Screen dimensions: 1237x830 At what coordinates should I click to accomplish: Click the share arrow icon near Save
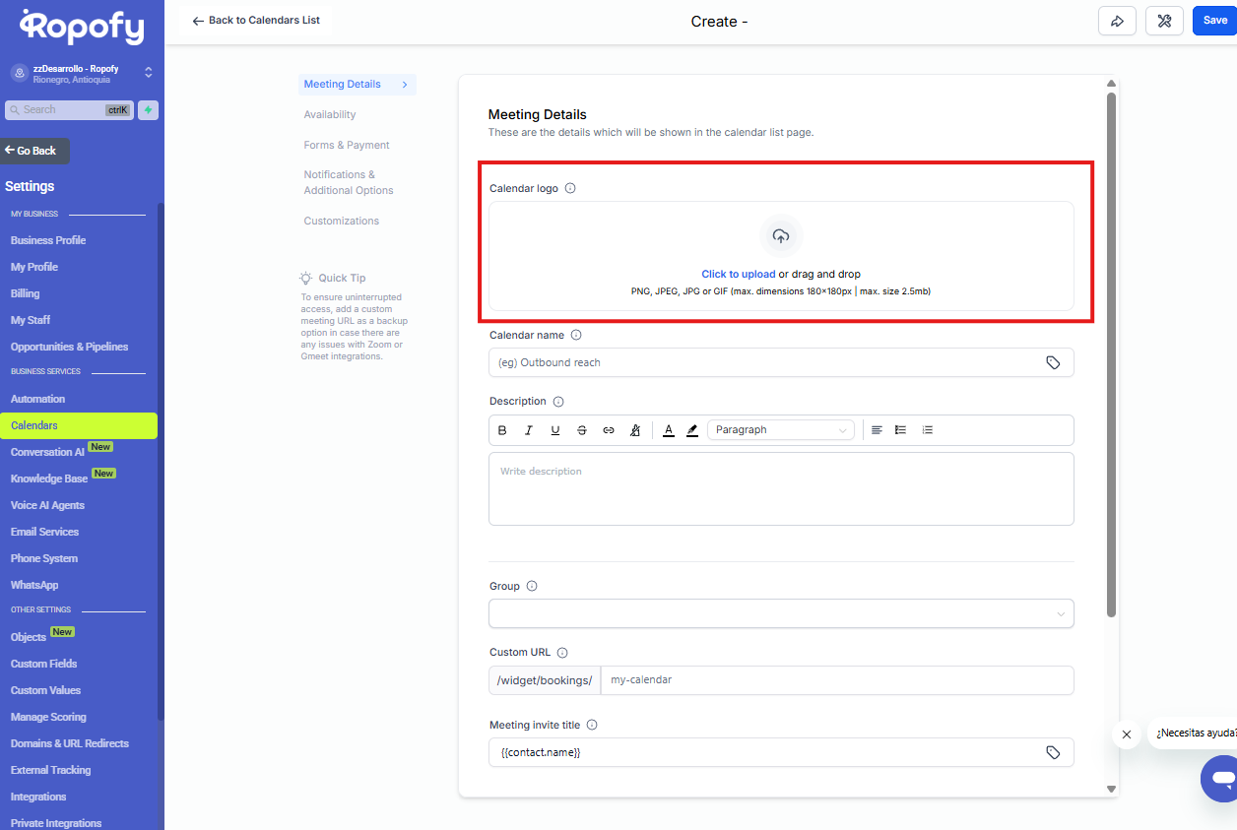point(1117,21)
